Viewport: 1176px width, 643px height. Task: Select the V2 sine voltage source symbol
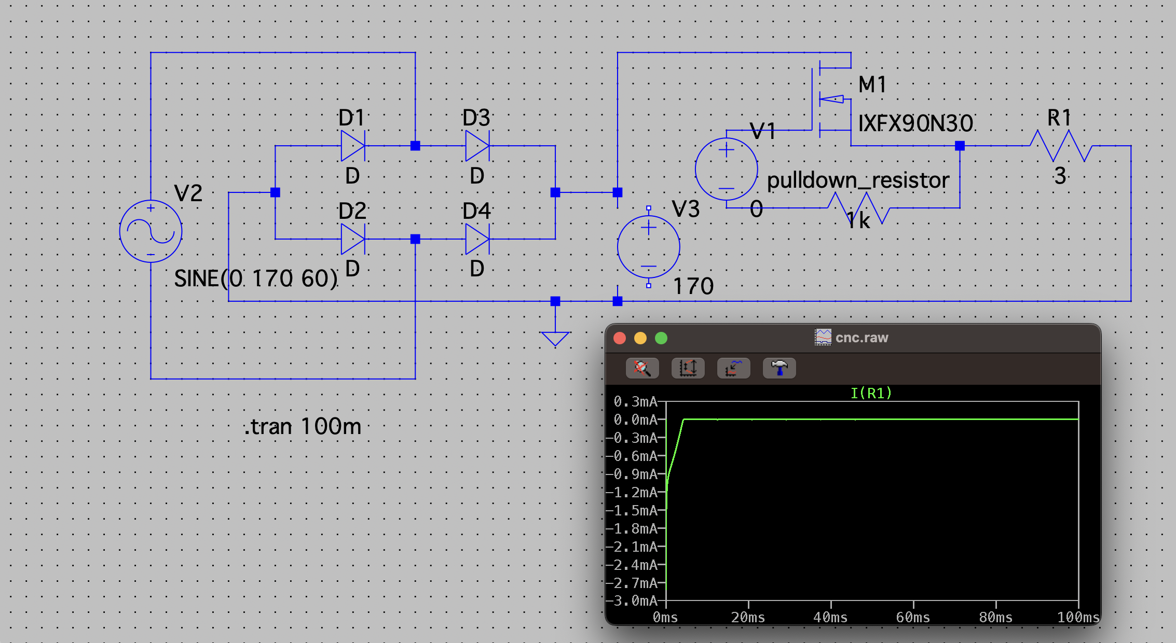(151, 231)
